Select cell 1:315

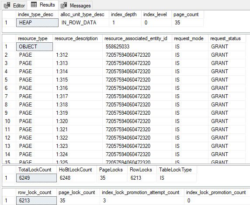pos(77,80)
